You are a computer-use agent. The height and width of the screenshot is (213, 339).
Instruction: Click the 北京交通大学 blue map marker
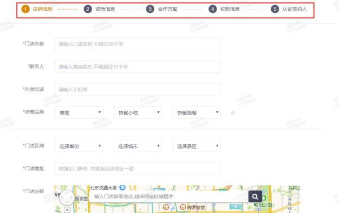pyautogui.click(x=123, y=188)
